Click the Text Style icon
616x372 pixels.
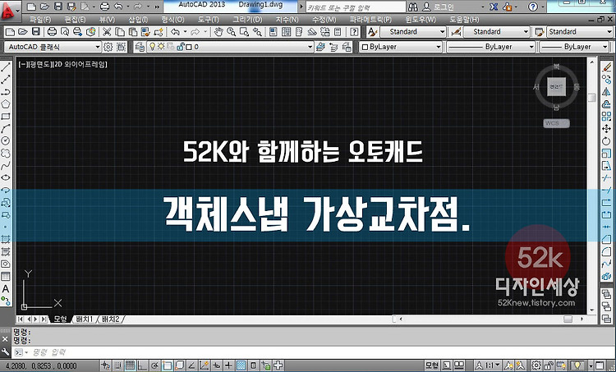click(x=372, y=32)
